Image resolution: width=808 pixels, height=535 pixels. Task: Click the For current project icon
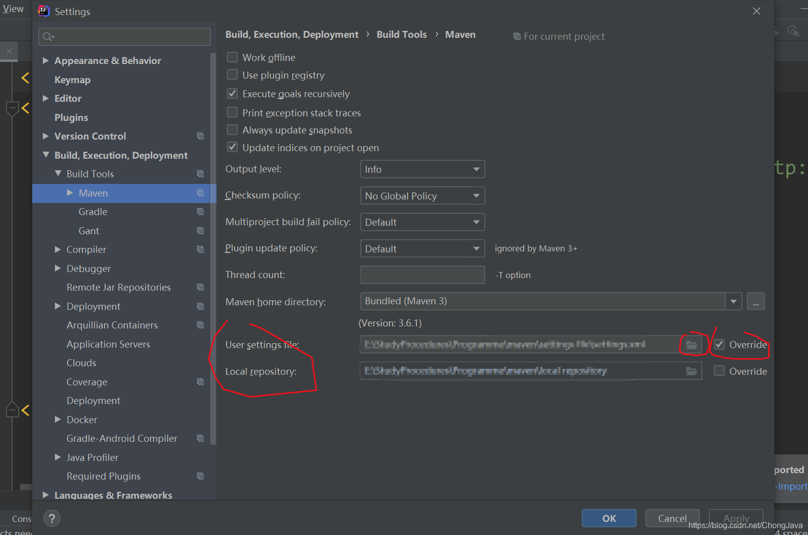click(517, 36)
